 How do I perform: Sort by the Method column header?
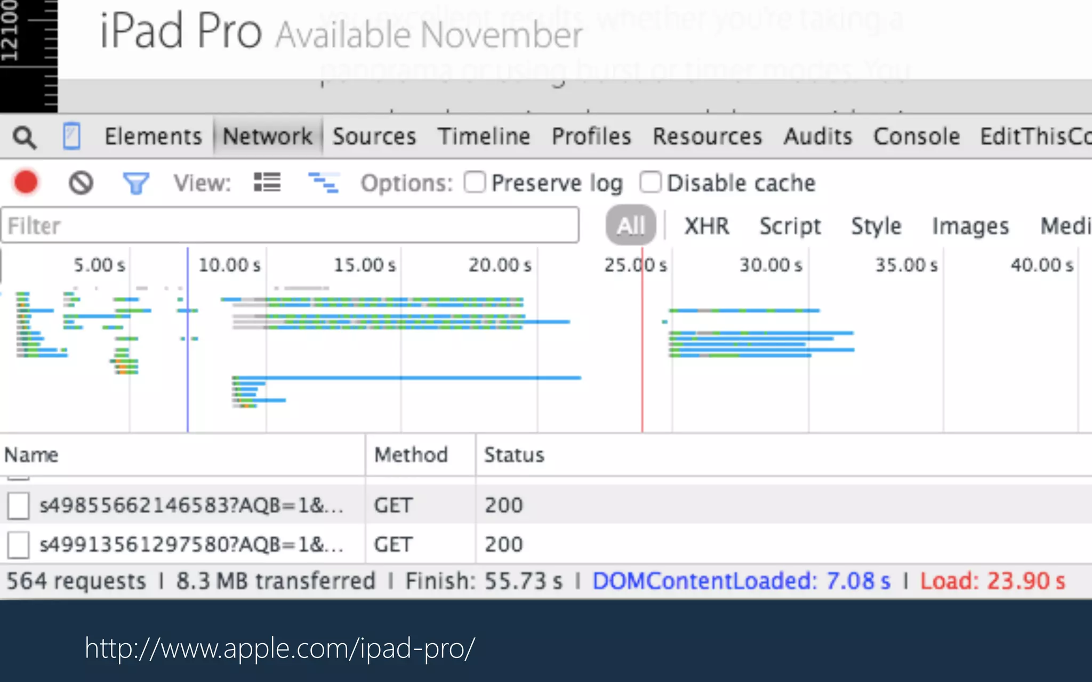[x=421, y=455]
